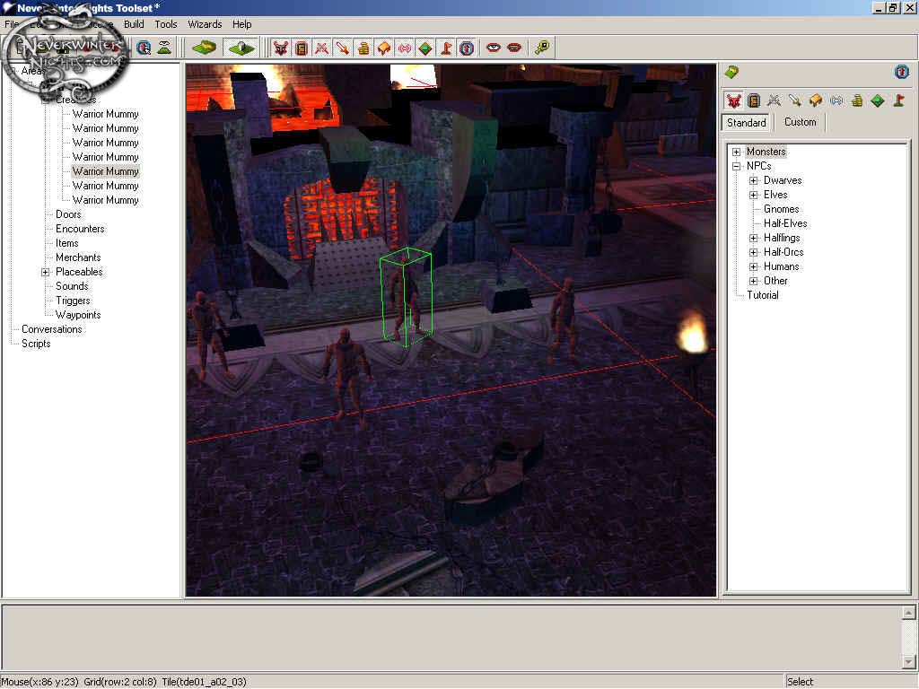Screen dimensions: 919x689
Task: Select the Waypoints flag icon in the palette
Action: (898, 100)
